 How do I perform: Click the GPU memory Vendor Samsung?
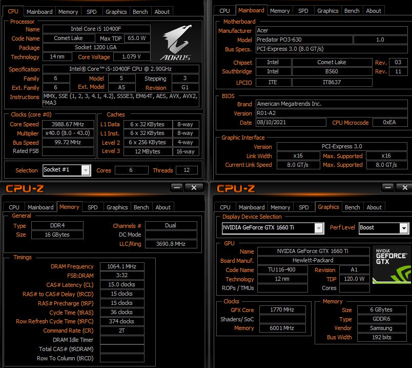tap(382, 328)
